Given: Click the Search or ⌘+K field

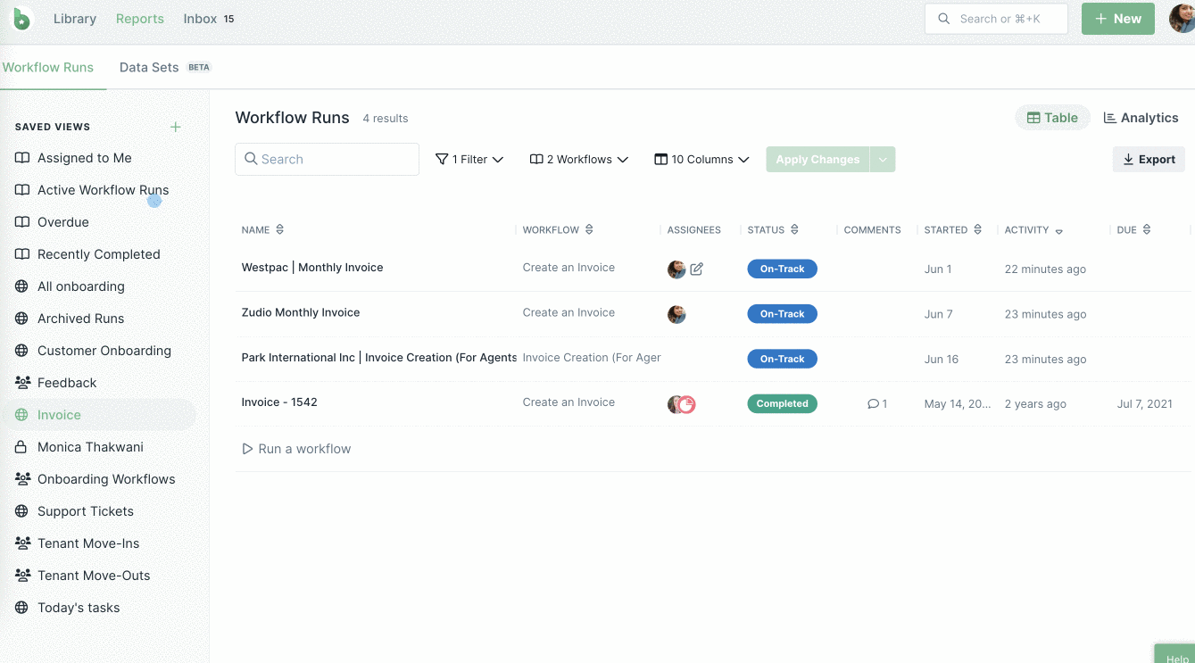Looking at the screenshot, I should click(x=996, y=19).
